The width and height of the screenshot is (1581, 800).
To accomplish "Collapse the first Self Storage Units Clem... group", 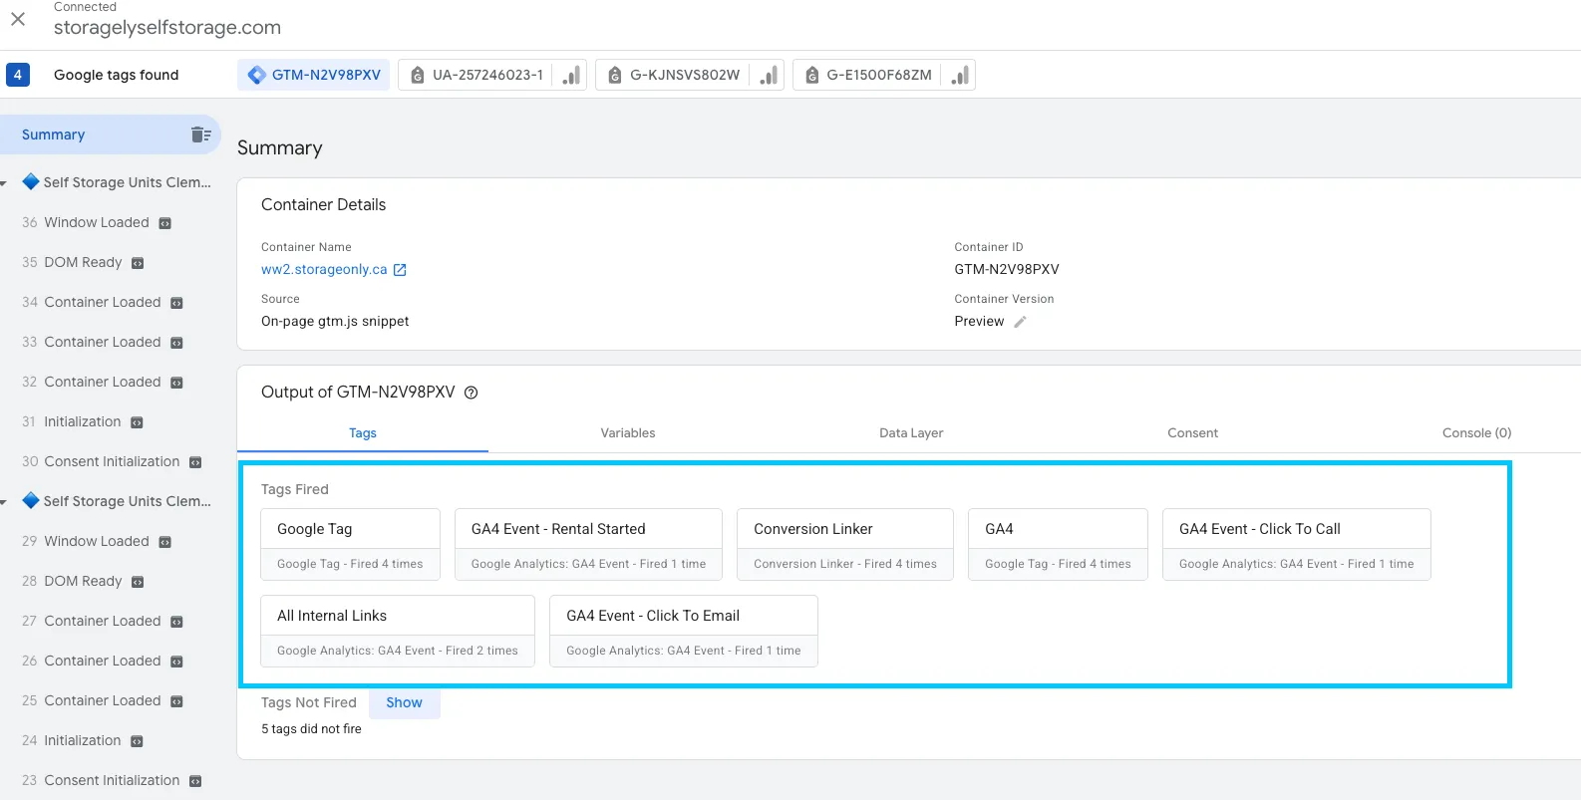I will pos(4,183).
